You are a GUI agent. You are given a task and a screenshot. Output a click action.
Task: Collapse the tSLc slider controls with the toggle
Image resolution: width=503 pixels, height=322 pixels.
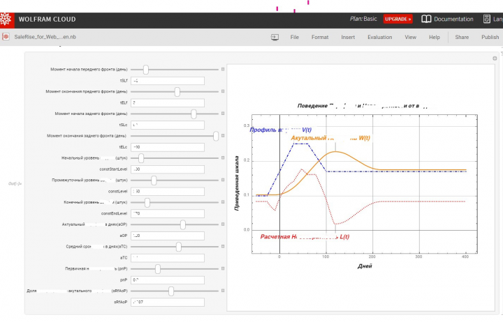(x=223, y=114)
